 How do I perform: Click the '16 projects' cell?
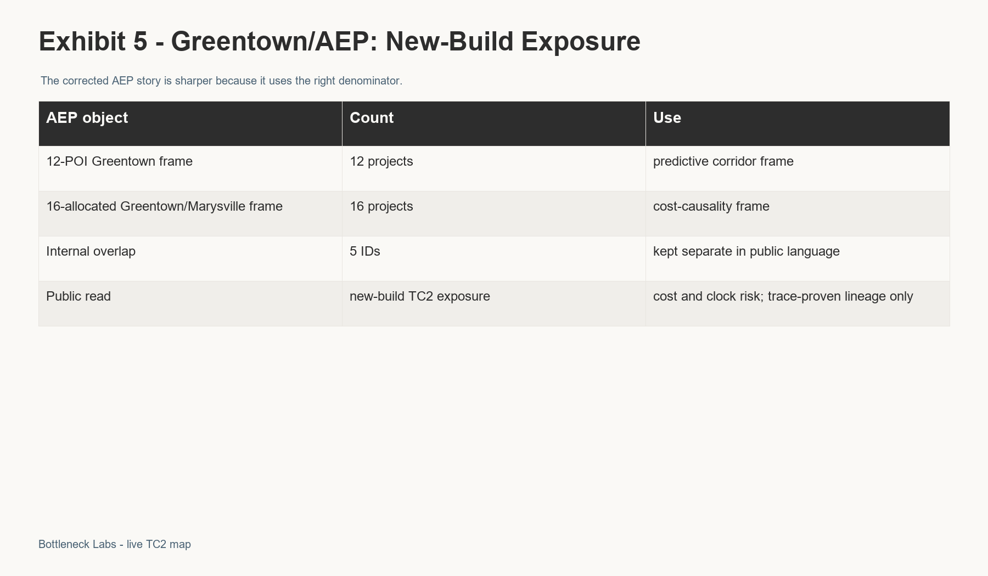494,213
